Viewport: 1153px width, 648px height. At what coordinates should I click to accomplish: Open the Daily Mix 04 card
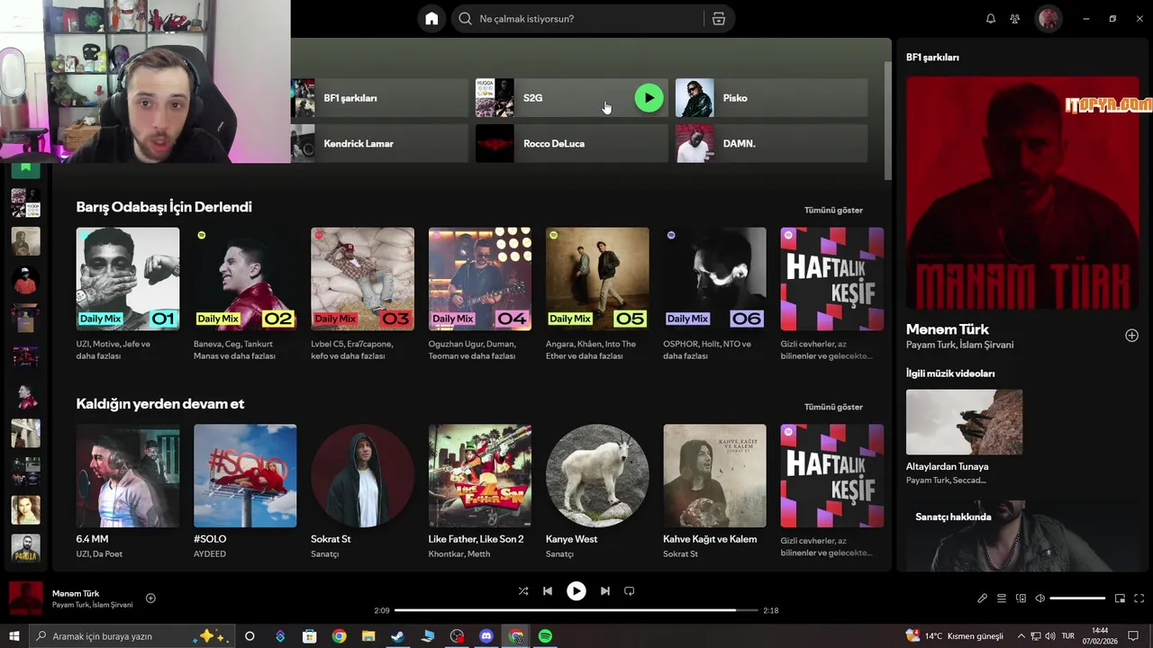point(480,294)
